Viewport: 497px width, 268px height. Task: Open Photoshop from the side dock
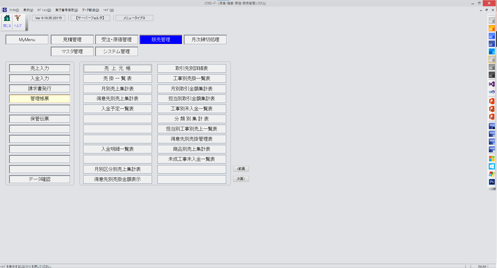point(492,182)
